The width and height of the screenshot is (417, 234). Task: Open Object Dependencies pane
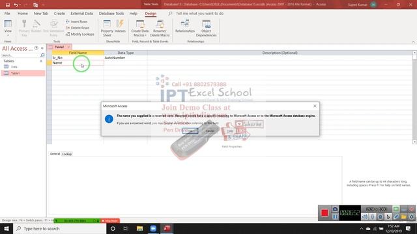[x=206, y=28]
